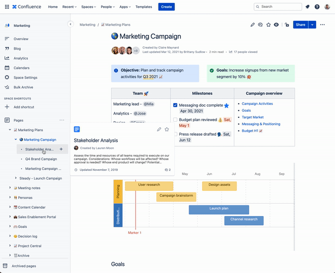Expand the Personas tree node
The image size is (335, 273).
pyautogui.click(x=10, y=197)
